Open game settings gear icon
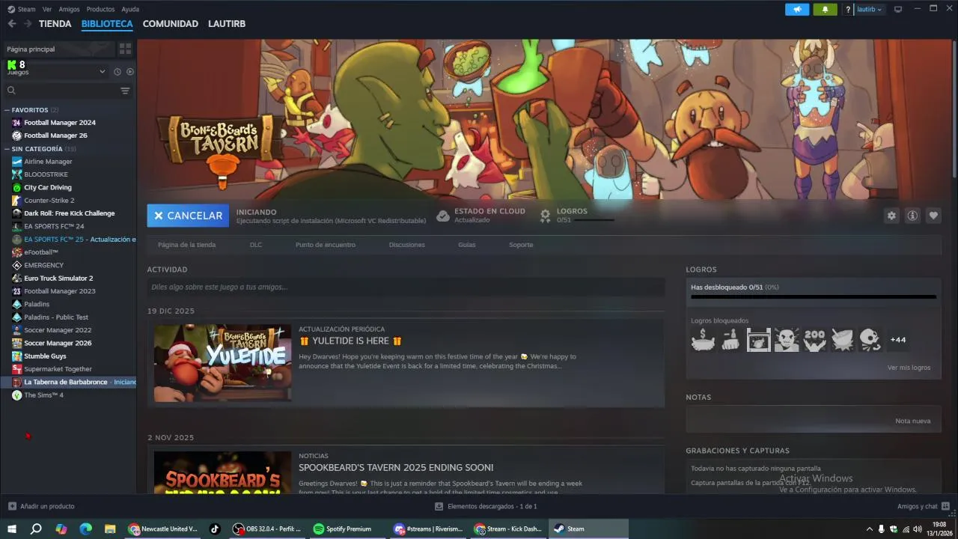Image resolution: width=958 pixels, height=539 pixels. coord(891,216)
